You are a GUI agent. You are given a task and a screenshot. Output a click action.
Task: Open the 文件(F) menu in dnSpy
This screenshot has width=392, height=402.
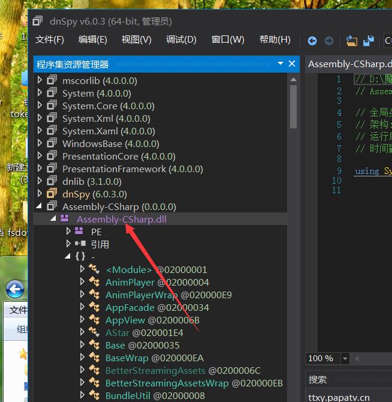point(49,40)
